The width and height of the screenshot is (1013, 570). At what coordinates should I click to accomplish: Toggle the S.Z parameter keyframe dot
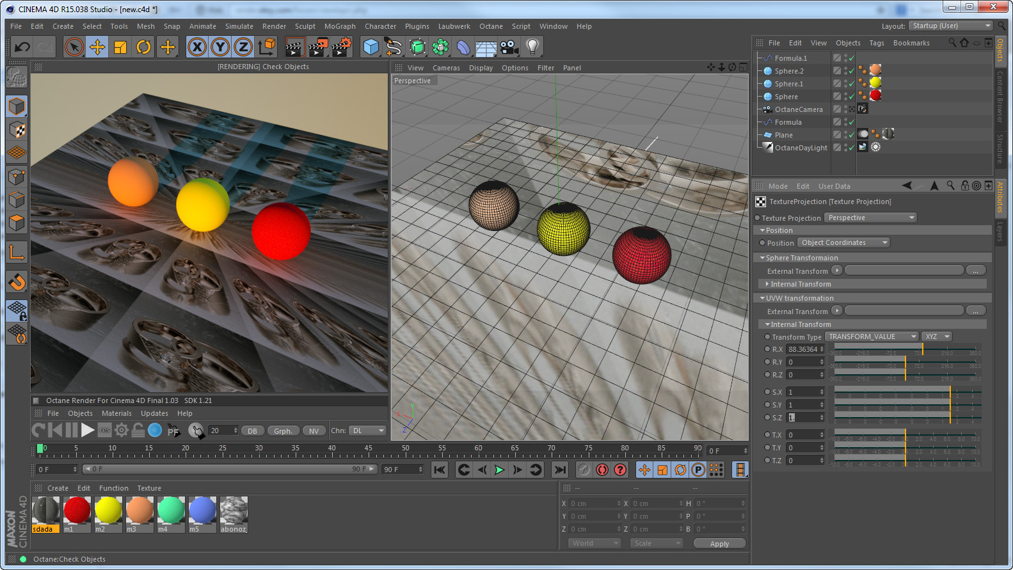point(767,418)
